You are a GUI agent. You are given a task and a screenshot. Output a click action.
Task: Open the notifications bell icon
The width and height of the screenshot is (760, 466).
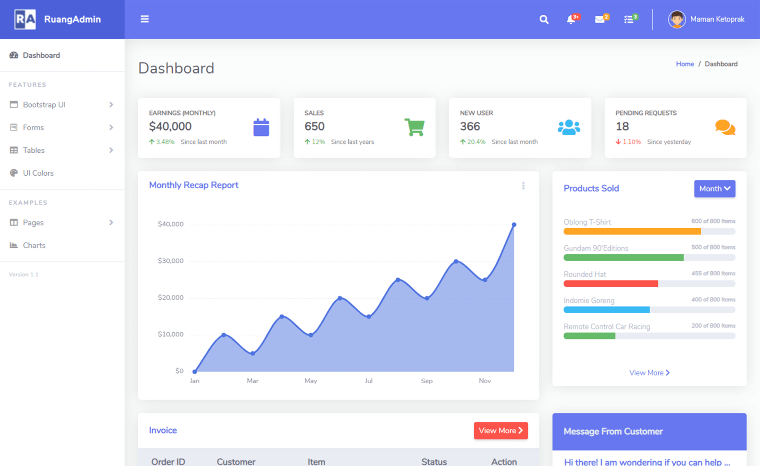coord(571,19)
